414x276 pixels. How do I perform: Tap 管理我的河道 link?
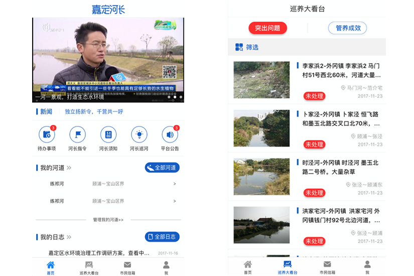pyautogui.click(x=108, y=220)
